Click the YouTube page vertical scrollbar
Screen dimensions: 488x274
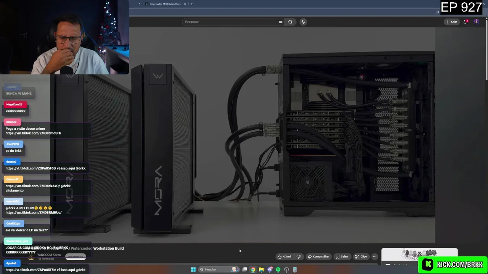point(486,49)
